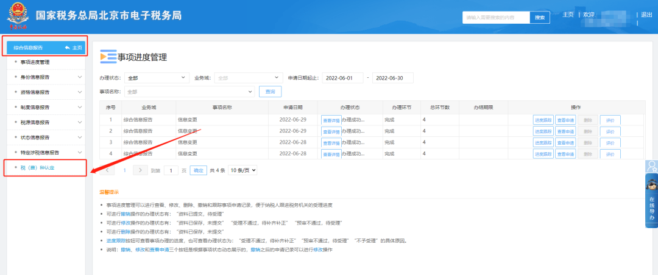Click the application start date field
The height and width of the screenshot is (275, 658).
point(342,78)
